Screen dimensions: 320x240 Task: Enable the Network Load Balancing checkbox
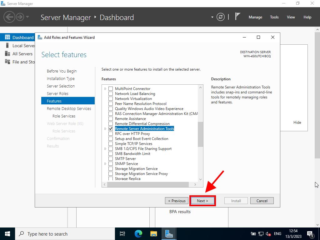click(x=111, y=94)
